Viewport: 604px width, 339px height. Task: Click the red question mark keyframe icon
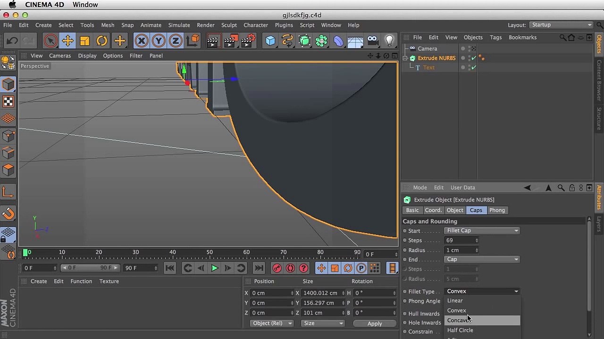303,268
